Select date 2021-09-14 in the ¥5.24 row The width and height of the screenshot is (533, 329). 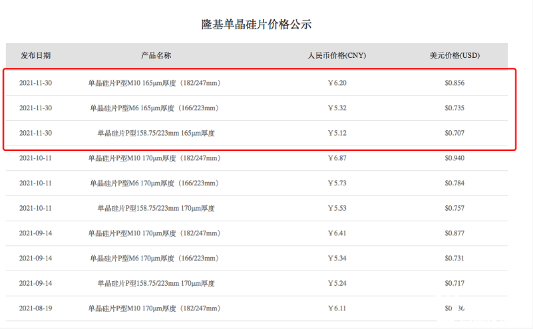tap(36, 284)
